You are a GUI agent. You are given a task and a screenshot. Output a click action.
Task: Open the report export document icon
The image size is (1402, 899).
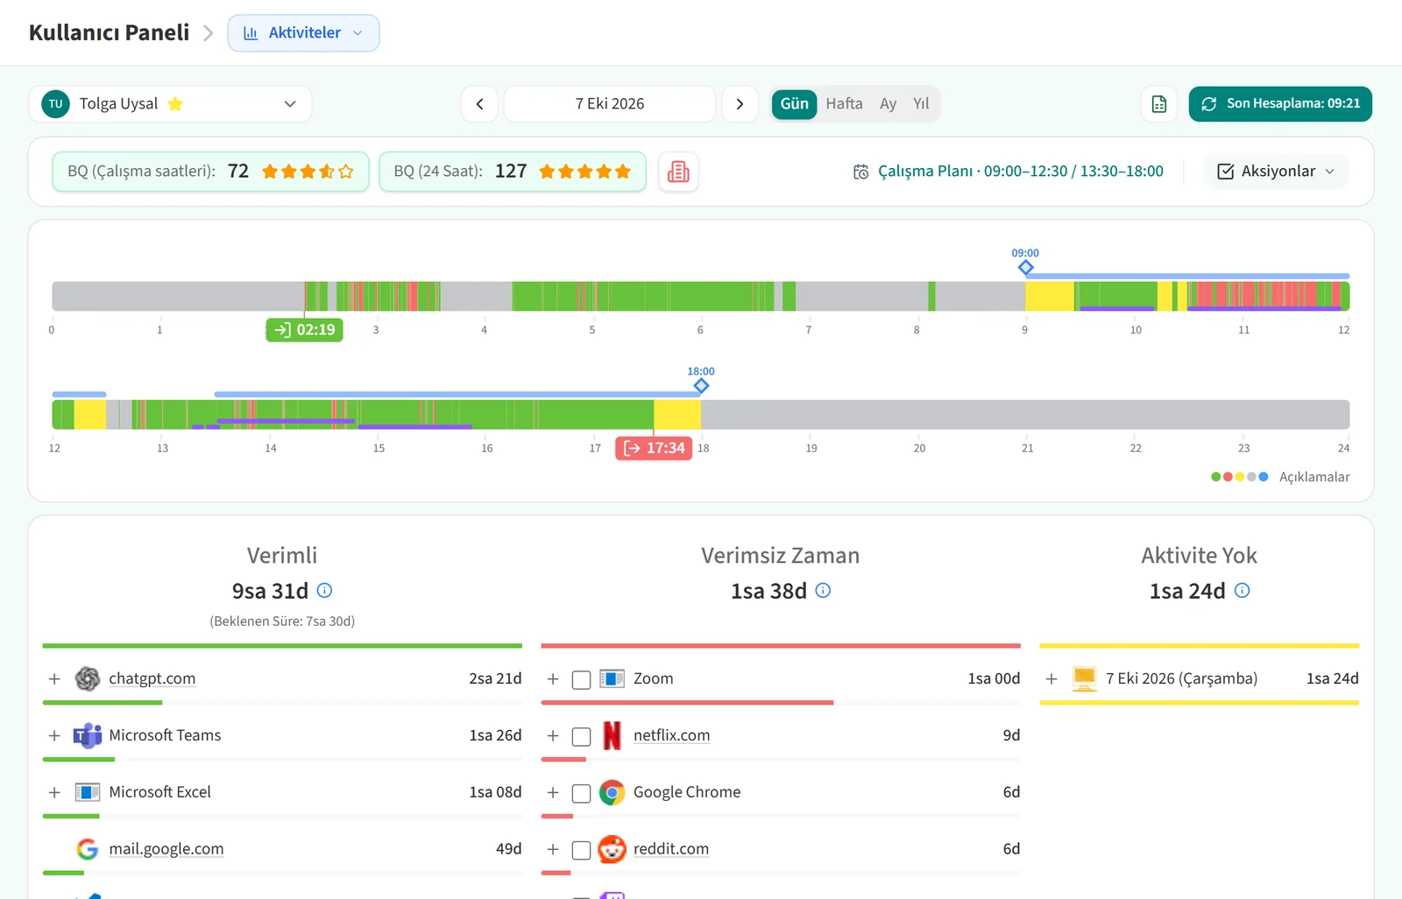1158,104
